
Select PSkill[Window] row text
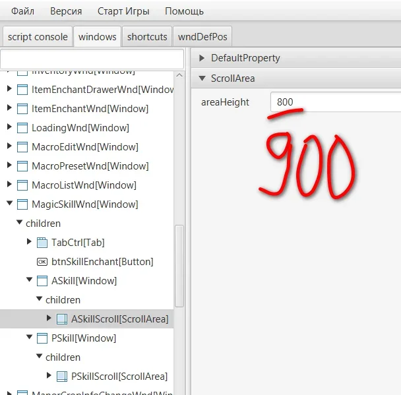coord(84,338)
